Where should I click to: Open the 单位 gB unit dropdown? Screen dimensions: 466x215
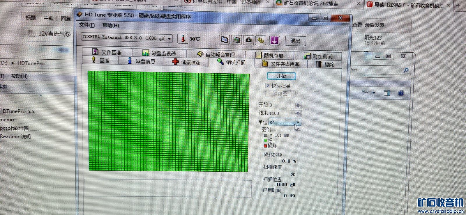pyautogui.click(x=285, y=122)
